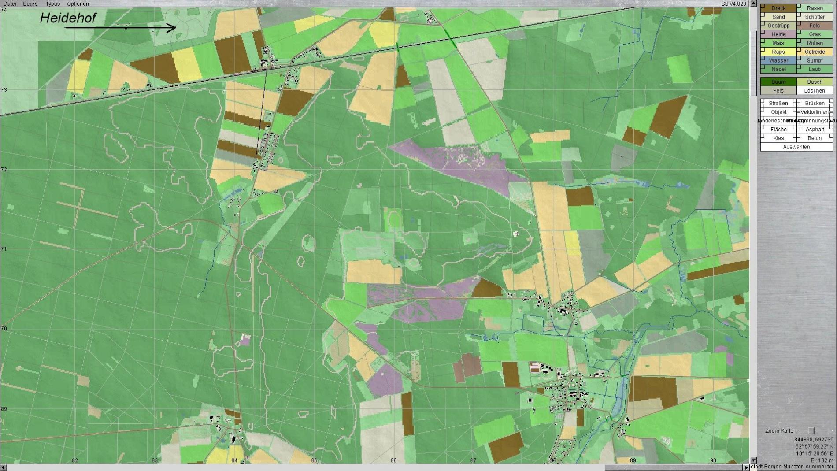Viewport: 837px width, 471px height.
Task: Click the Löschen button
Action: 815,91
